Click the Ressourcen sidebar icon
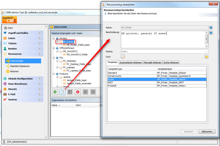Image resolution: width=220 pixels, height=146 pixels. pyautogui.click(x=5, y=54)
